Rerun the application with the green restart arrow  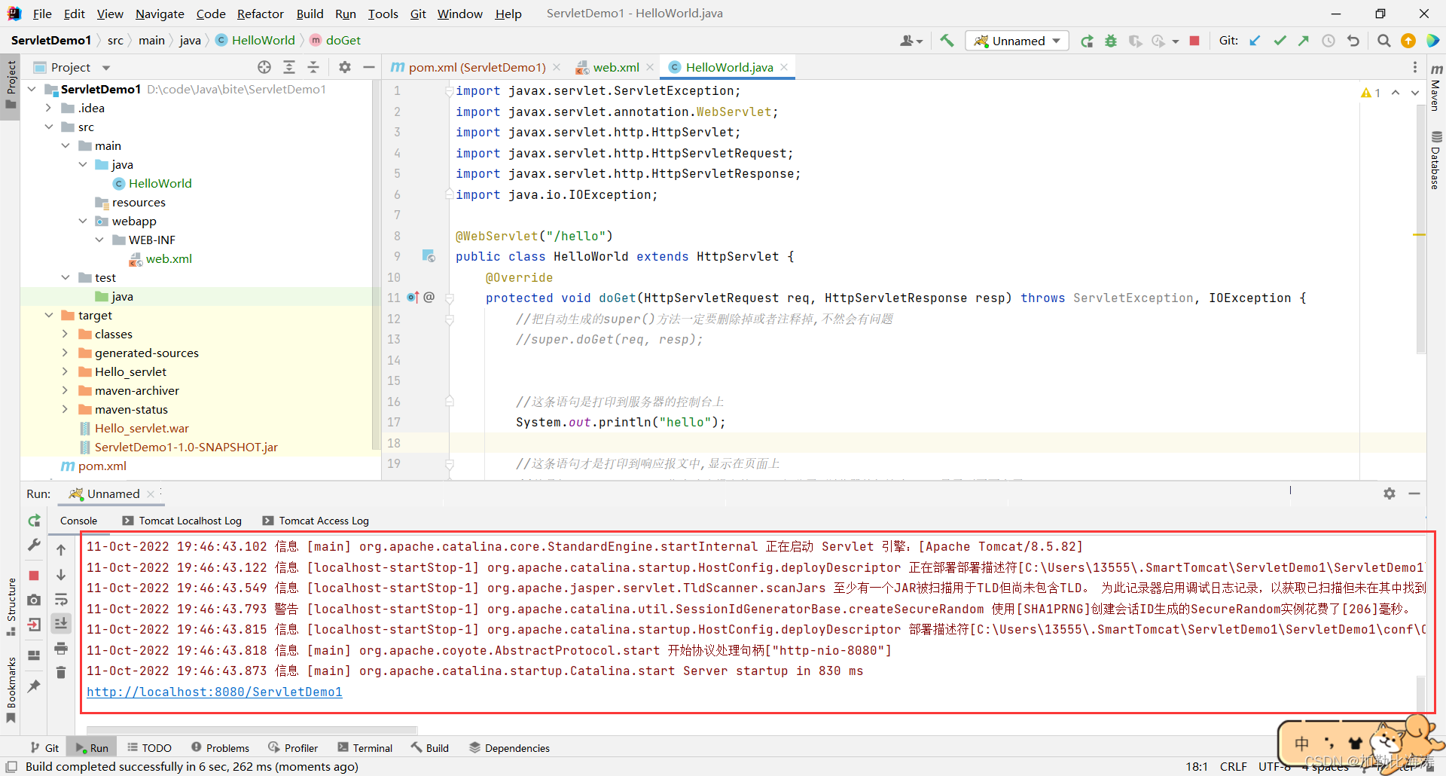1087,40
